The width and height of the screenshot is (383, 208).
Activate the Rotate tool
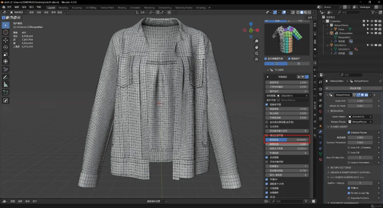(x=6, y=47)
